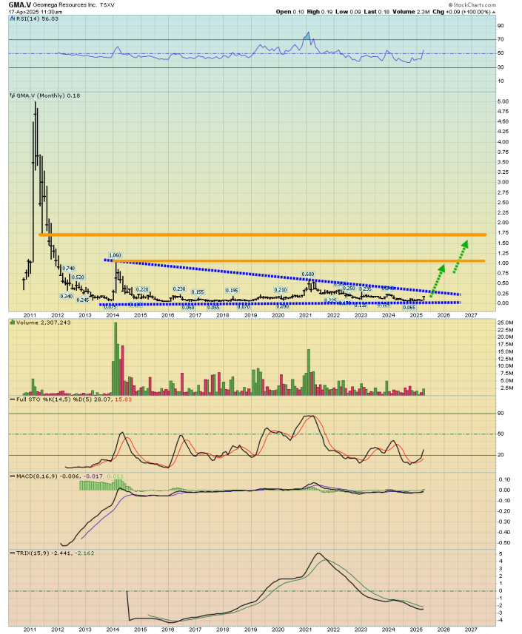Click 2014 on the bottom TRIX time axis
Image resolution: width=522 pixels, height=634 pixels.
pyautogui.click(x=113, y=630)
